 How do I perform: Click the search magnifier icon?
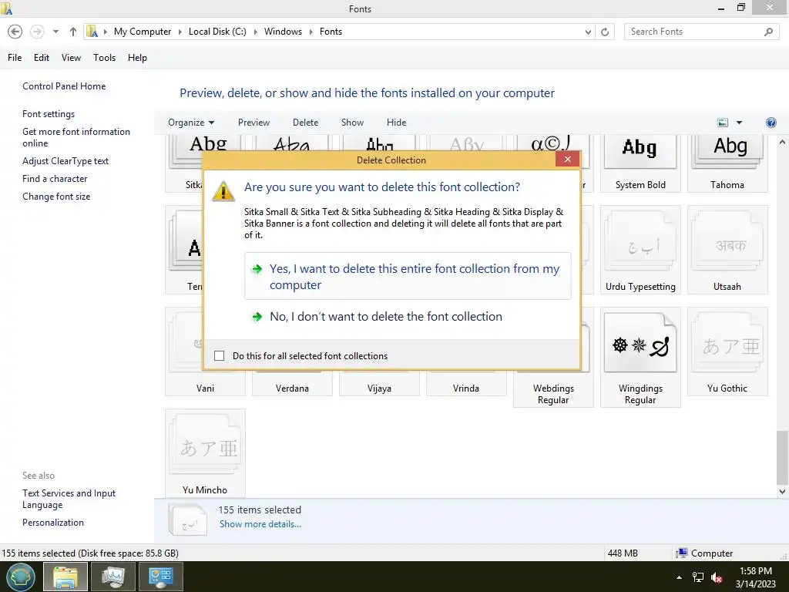(768, 32)
